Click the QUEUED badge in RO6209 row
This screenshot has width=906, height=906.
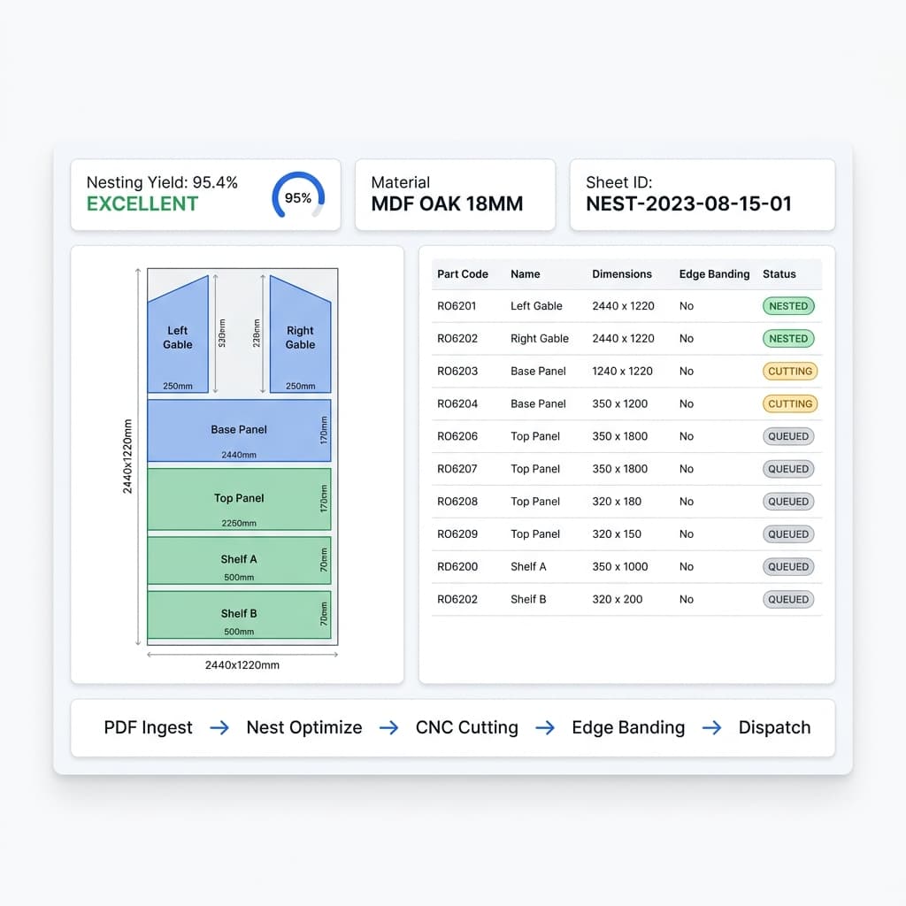pyautogui.click(x=788, y=534)
